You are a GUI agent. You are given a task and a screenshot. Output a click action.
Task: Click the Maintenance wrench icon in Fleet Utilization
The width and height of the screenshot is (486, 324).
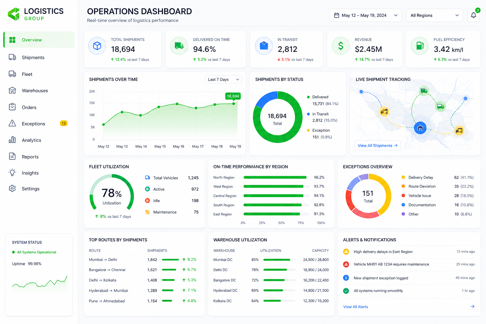pos(147,212)
